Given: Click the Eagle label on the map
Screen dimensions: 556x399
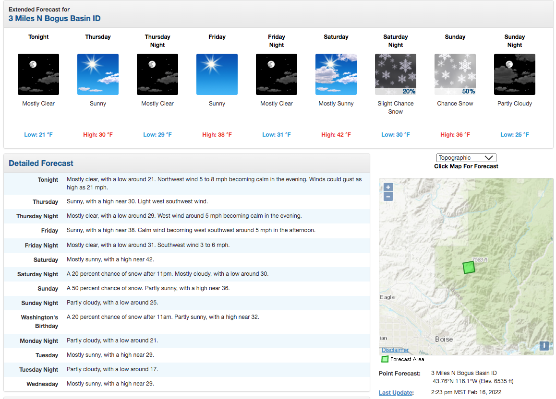Looking at the screenshot, I should click(x=387, y=297).
